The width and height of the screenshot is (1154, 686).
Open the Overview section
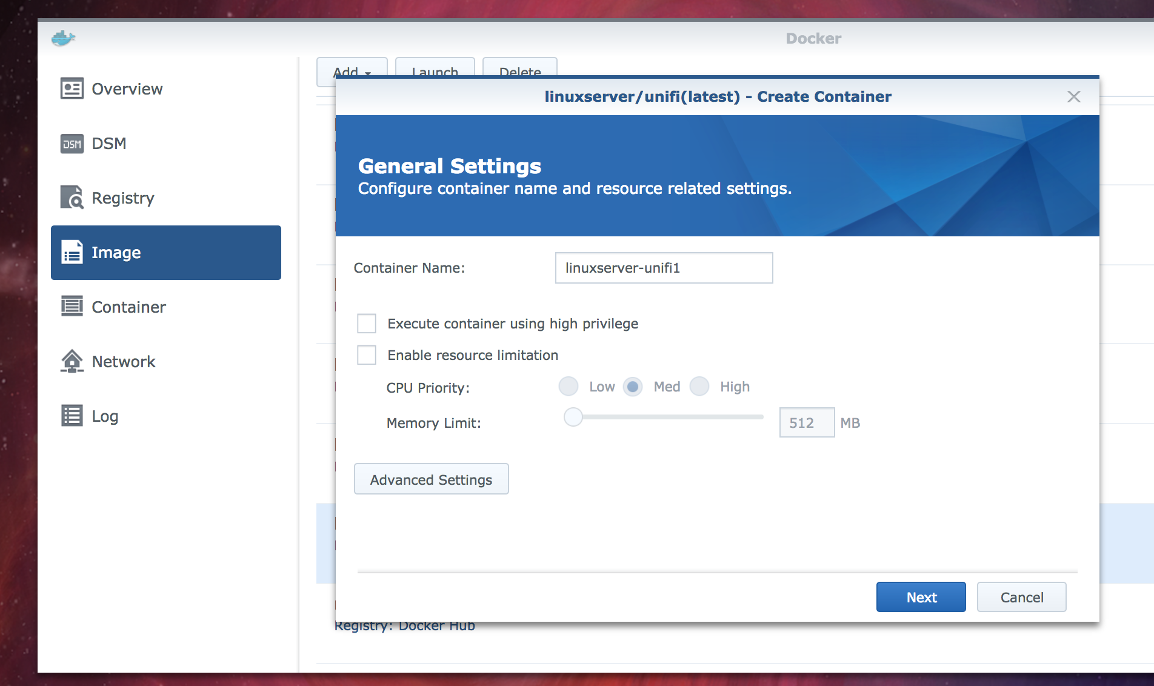coord(166,88)
